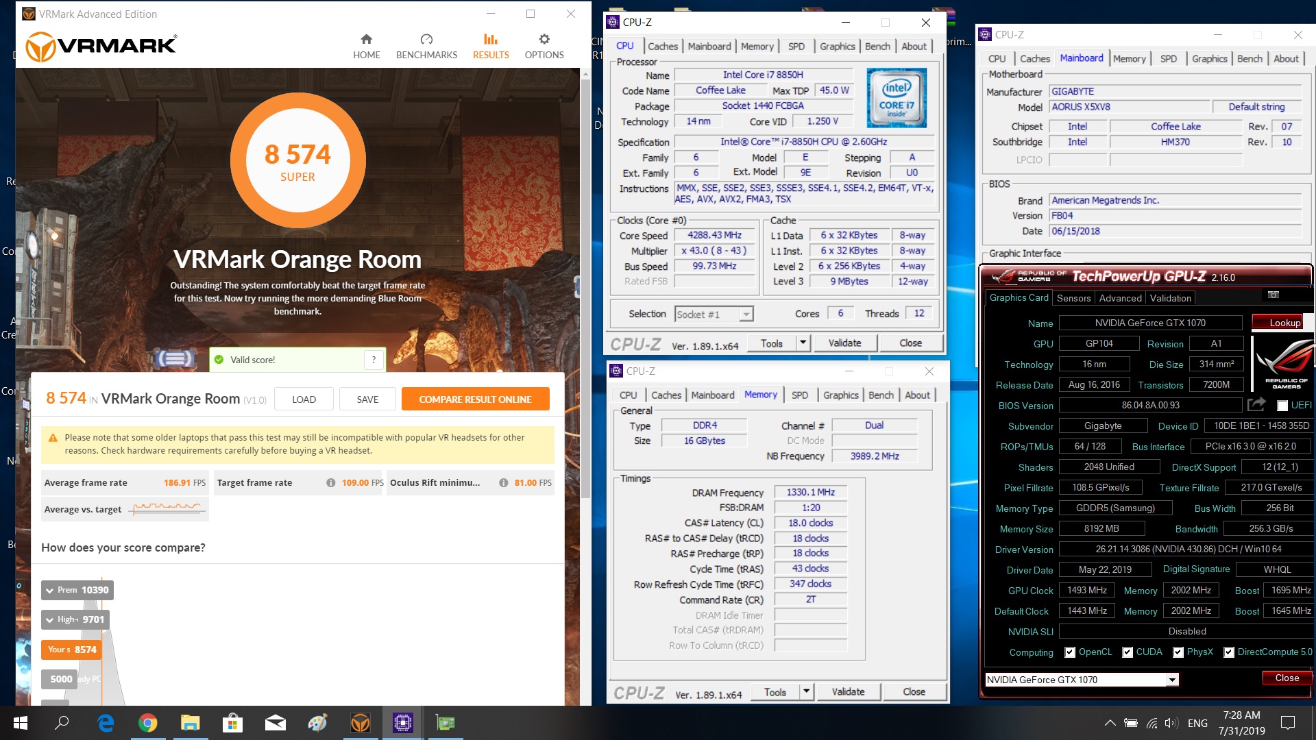
Task: Open Graphics tab in Mainboard CPU-Z window
Action: coord(1209,59)
